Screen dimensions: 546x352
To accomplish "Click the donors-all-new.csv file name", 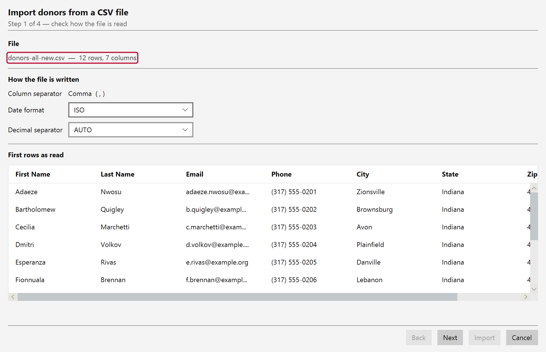I will pyautogui.click(x=36, y=58).
